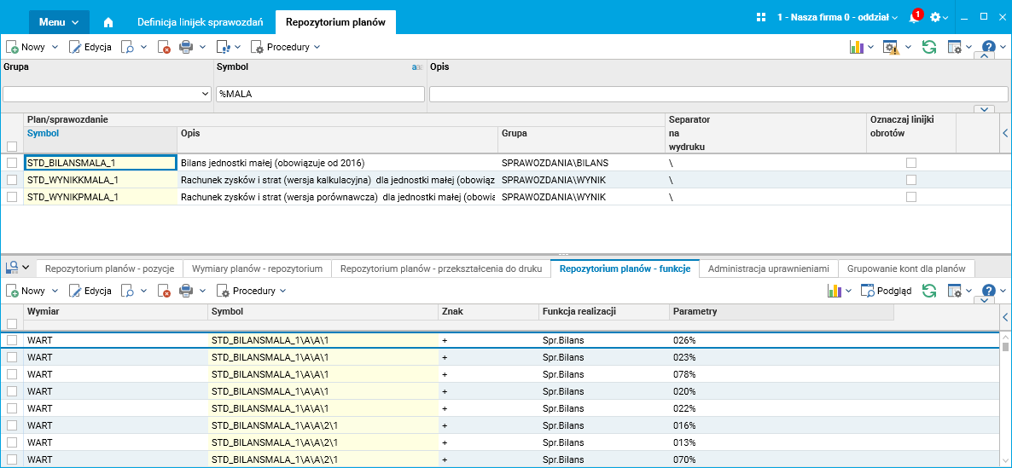Open the notifications bell icon

tap(913, 18)
